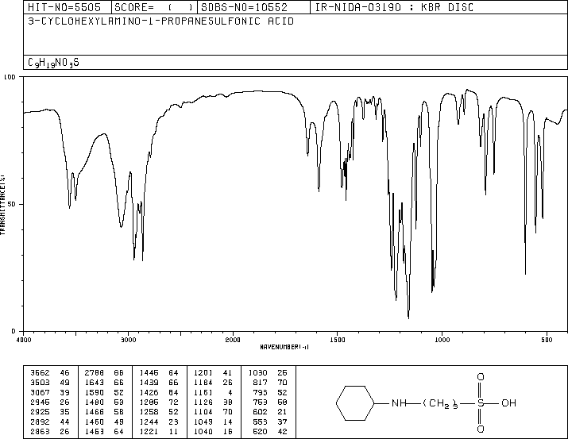Click peak value 3067 in the peak table

[40, 392]
